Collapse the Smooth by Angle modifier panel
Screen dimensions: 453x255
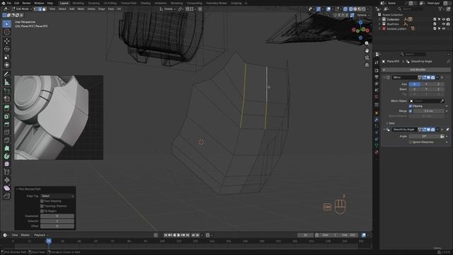(x=384, y=130)
